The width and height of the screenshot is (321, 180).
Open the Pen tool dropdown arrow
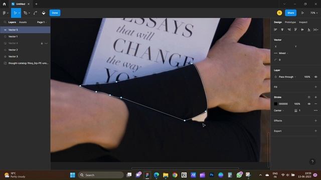click(x=29, y=13)
